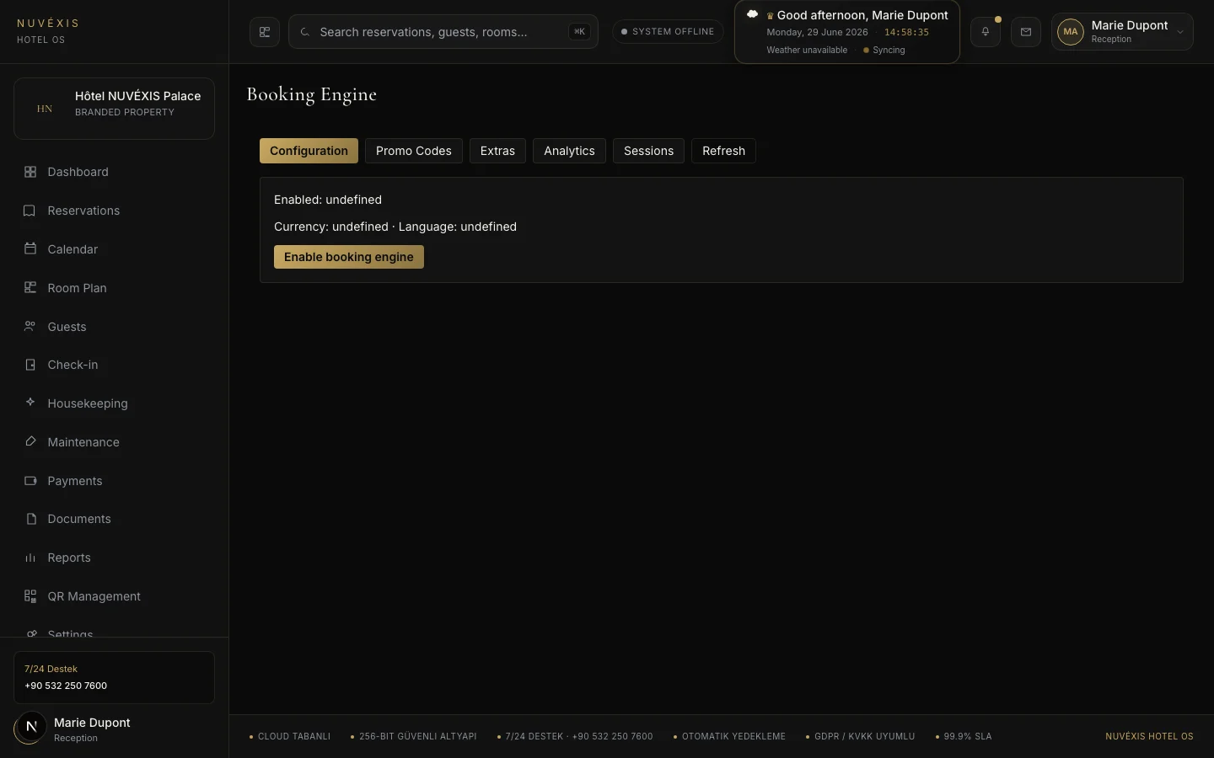This screenshot has height=758, width=1214.
Task: Open QR Management menu item
Action: point(114,596)
